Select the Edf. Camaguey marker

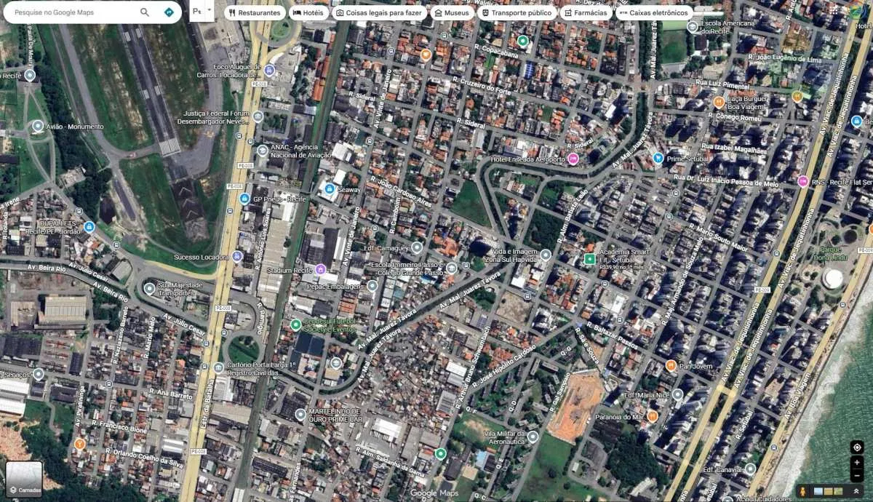click(x=417, y=247)
